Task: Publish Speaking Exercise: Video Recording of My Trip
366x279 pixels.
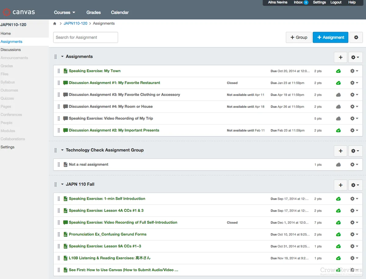Action: [338, 119]
